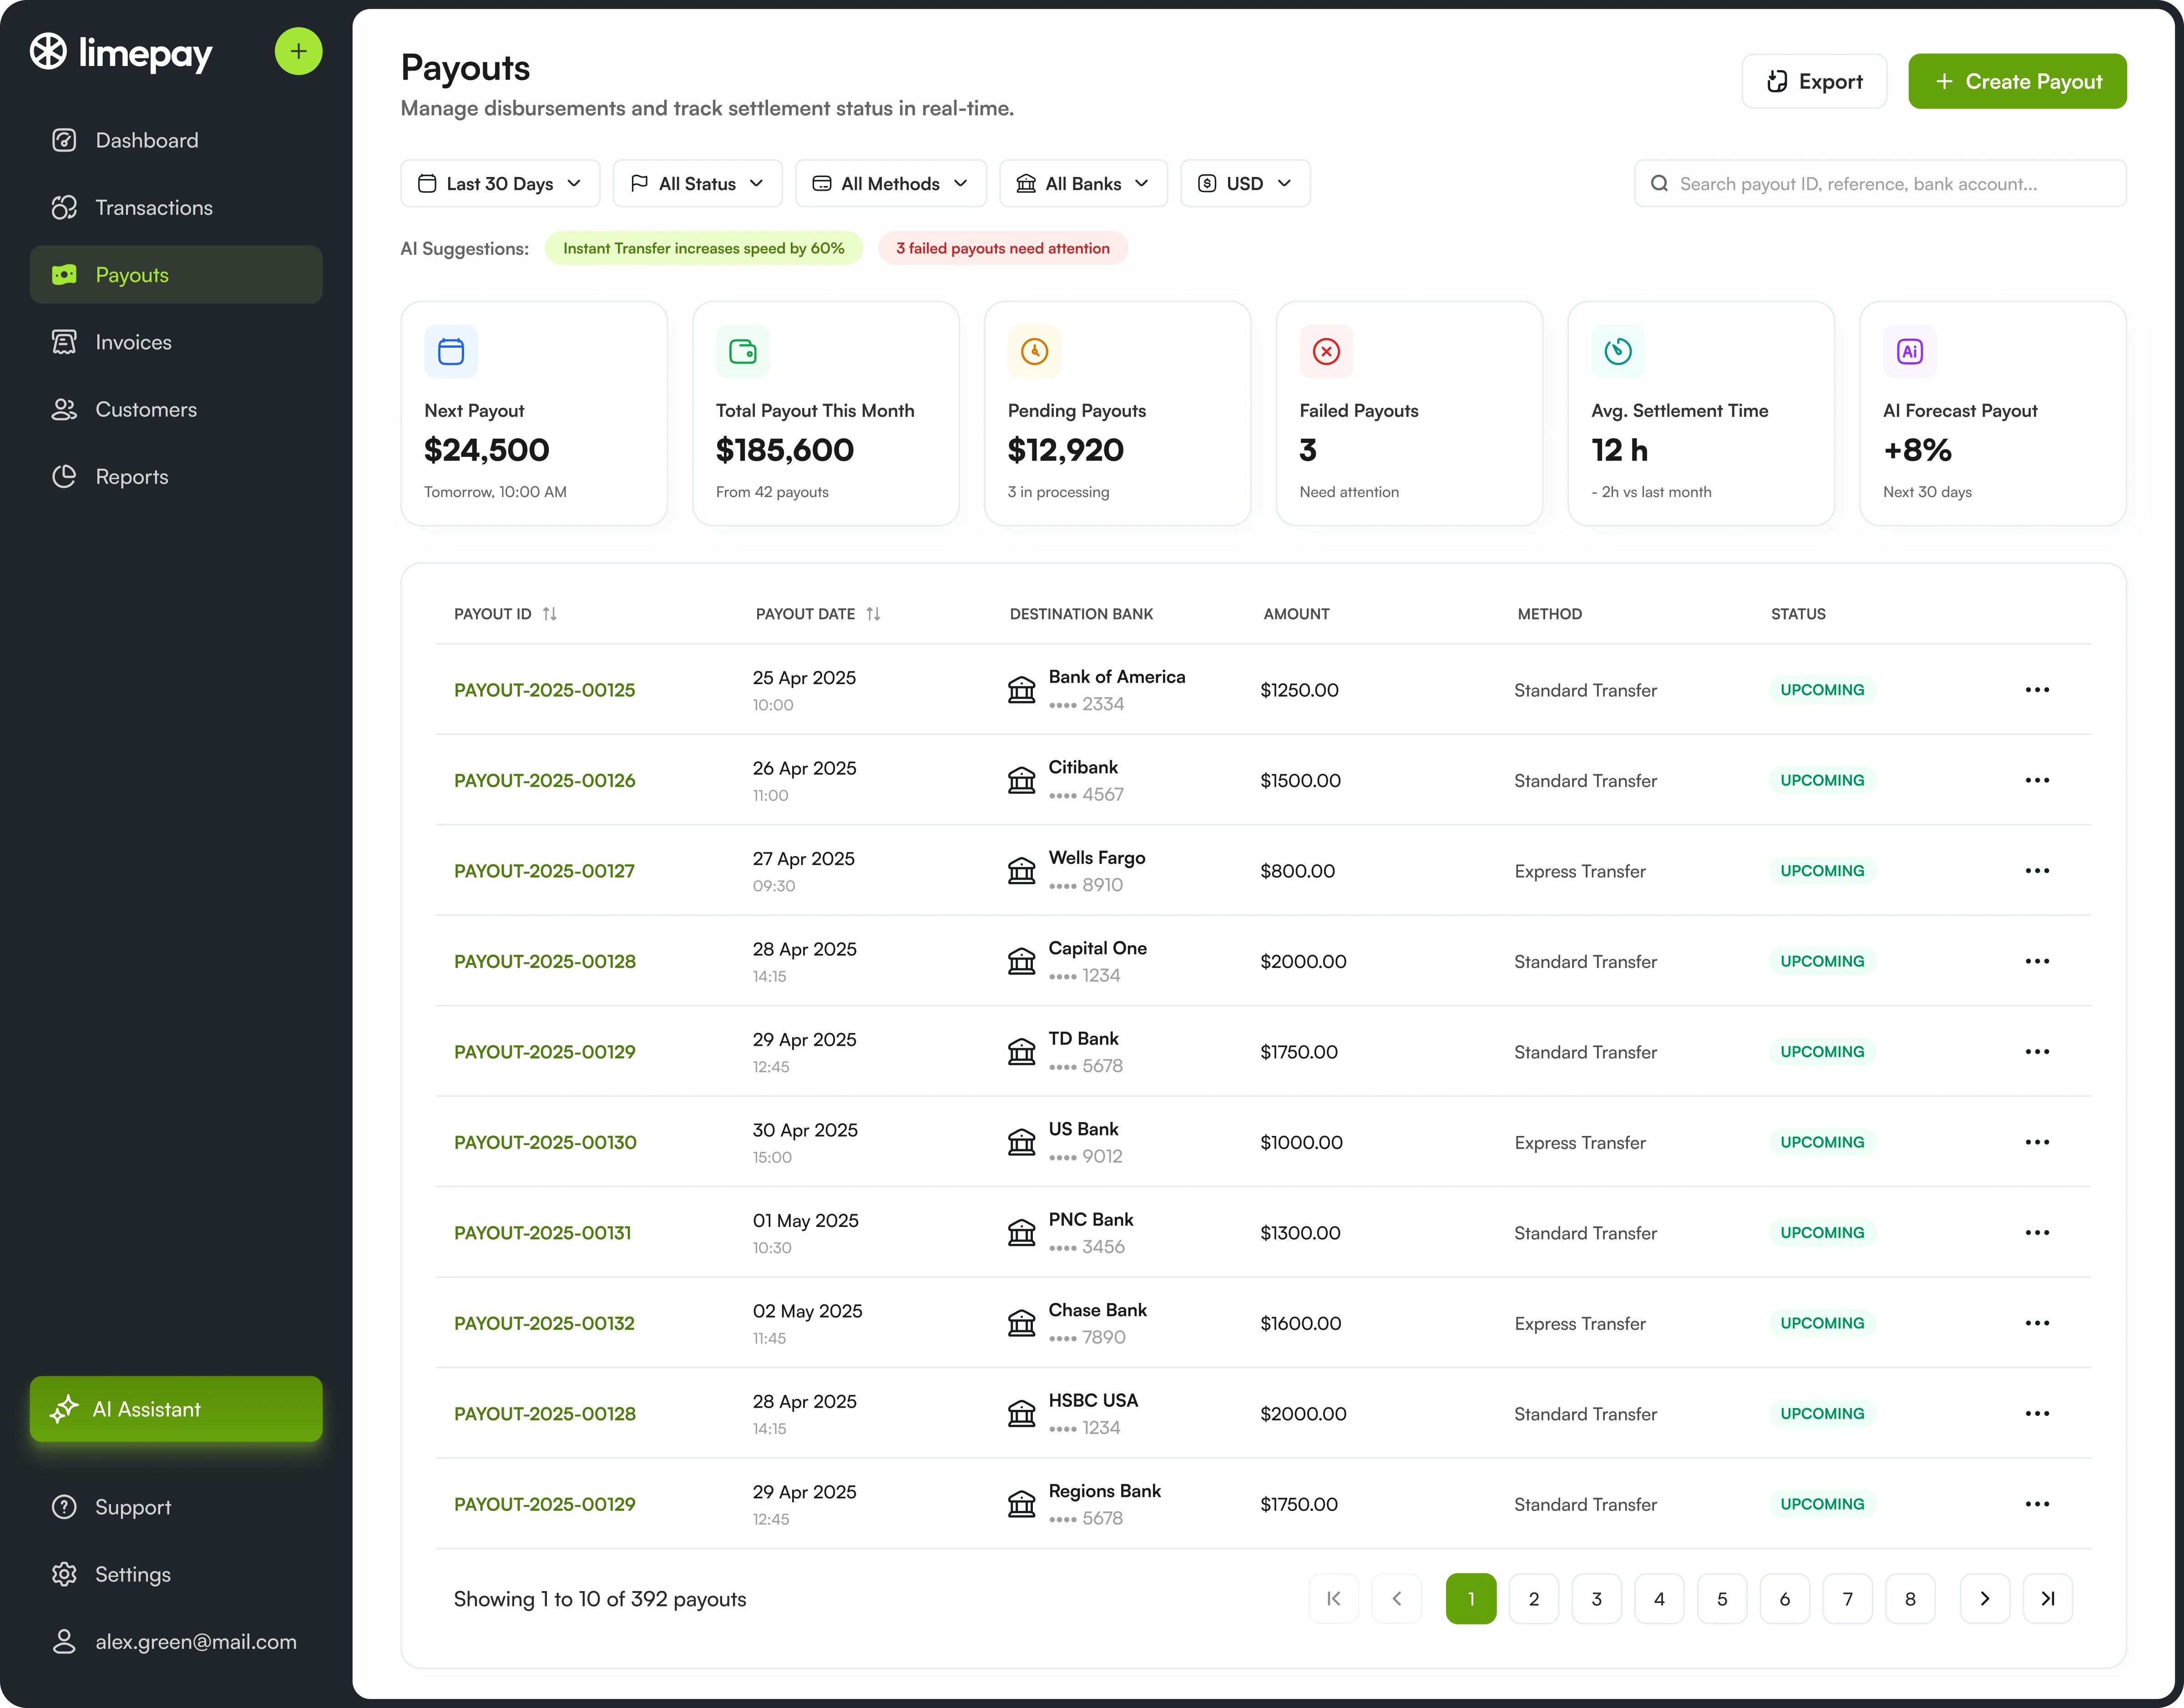
Task: Click the Failed Payouts red X icon
Action: 1326,351
